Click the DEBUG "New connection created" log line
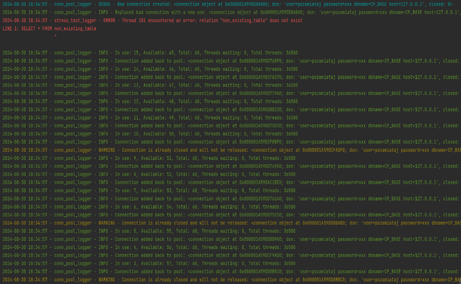Image resolution: width=461 pixels, height=284 pixels. pos(227,4)
